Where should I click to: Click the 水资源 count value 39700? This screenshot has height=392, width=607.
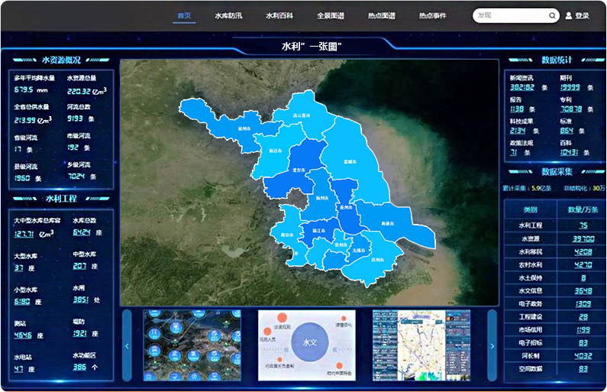(x=583, y=238)
